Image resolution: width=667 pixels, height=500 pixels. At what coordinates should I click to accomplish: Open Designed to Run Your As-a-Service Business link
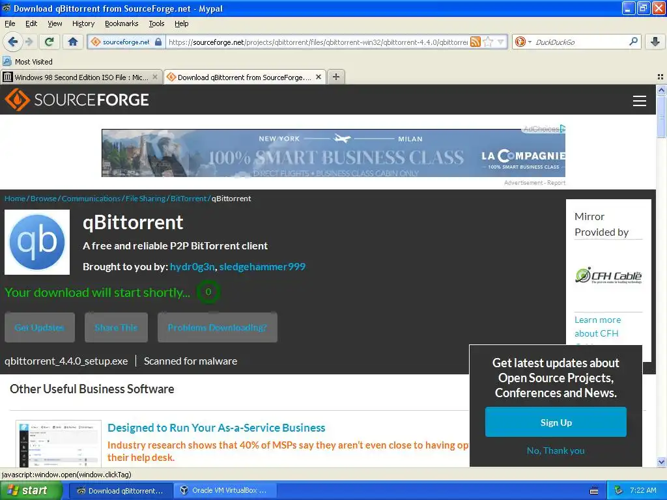coord(216,428)
